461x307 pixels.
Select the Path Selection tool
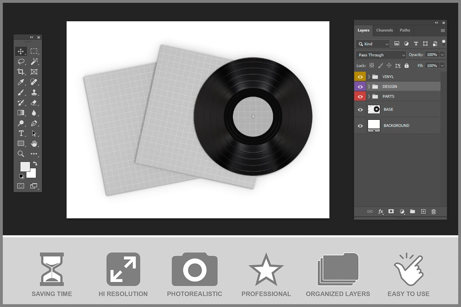tap(34, 133)
